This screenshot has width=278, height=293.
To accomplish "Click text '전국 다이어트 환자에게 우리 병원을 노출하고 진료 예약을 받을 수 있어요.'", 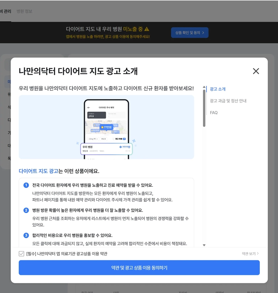I will pyautogui.click(x=92, y=185).
